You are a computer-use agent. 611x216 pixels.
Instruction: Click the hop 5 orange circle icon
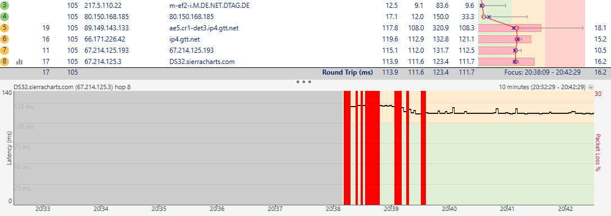coord(5,28)
